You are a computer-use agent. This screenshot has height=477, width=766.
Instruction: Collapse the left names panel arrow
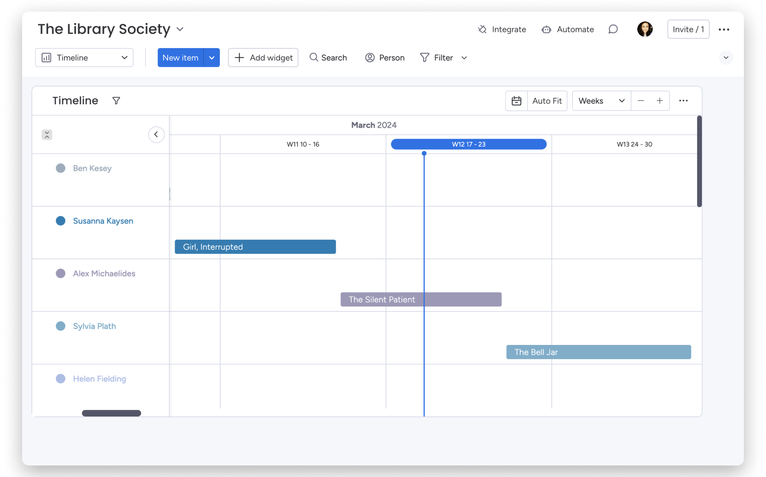(156, 135)
